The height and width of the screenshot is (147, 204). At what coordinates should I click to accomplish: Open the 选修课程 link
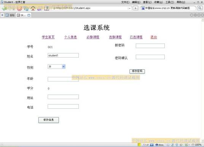click(115, 37)
